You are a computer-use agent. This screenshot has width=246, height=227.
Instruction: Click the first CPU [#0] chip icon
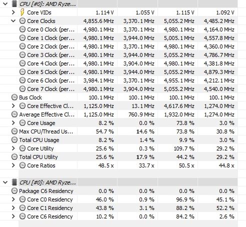coord(14,4)
